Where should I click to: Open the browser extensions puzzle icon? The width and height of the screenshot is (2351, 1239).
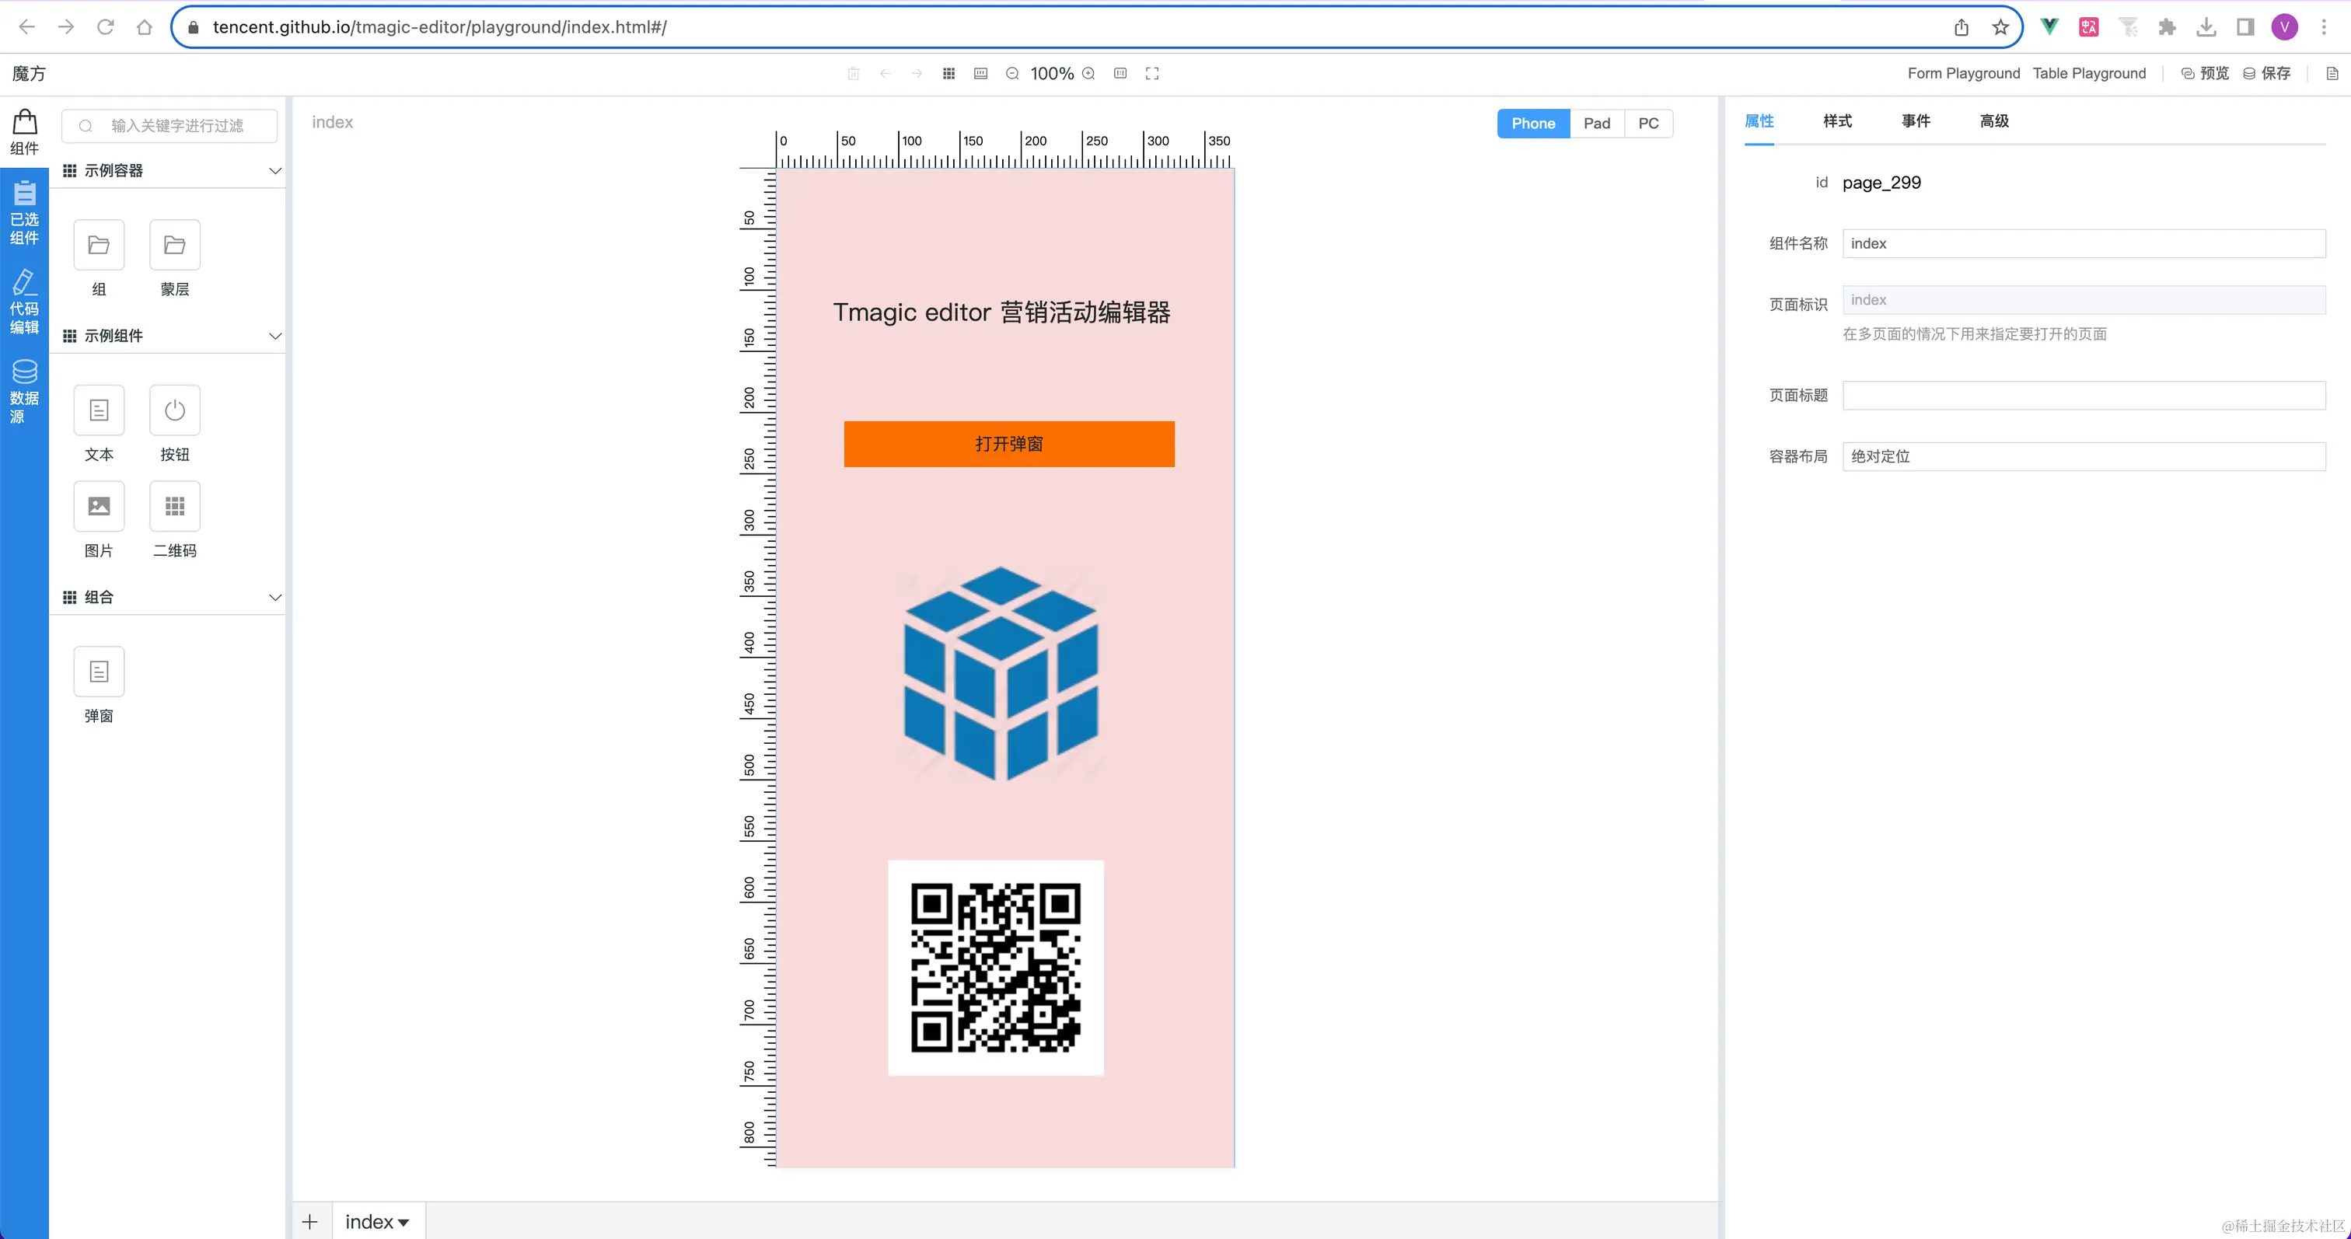point(2168,27)
